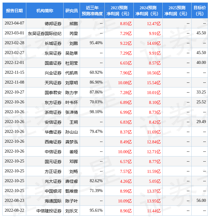Click accuracy value 60.92%
This screenshot has height=218, width=208.
96,73
